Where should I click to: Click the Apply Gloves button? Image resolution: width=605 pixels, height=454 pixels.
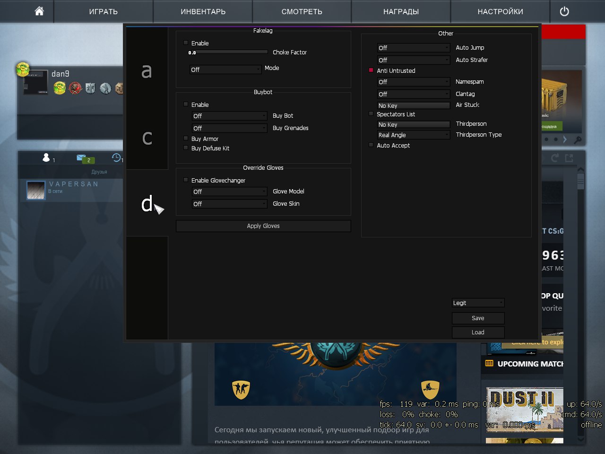tap(263, 226)
